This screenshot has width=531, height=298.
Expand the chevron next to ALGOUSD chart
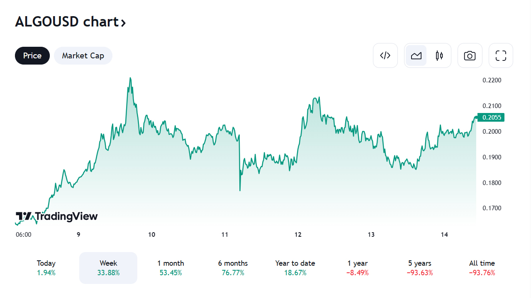[x=123, y=23]
